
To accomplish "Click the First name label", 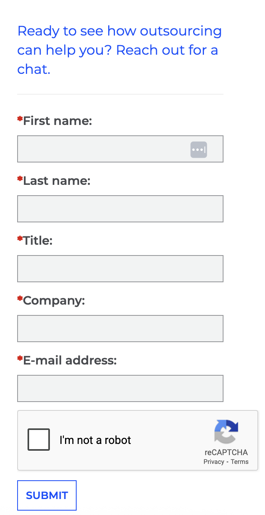I will pyautogui.click(x=57, y=121).
